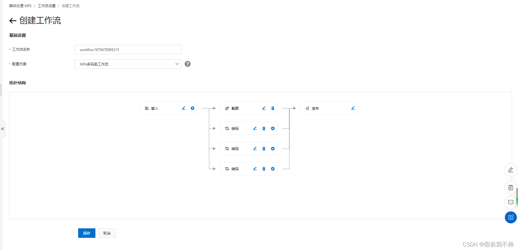
Task: Click the 工作流名称 input field
Action: 128,50
